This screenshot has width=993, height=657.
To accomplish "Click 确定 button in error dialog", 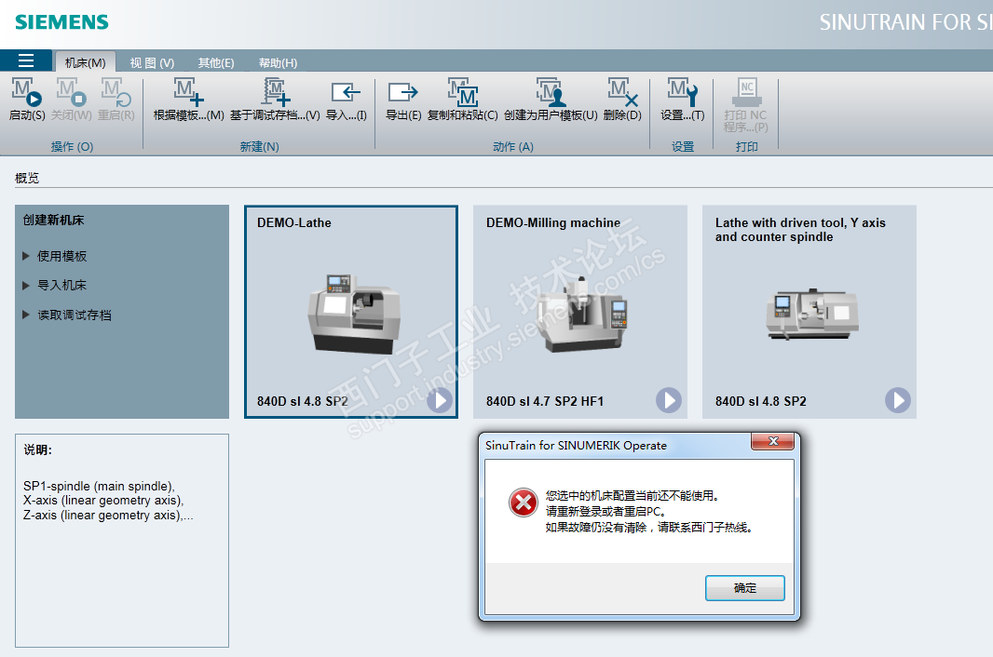I will click(x=745, y=588).
